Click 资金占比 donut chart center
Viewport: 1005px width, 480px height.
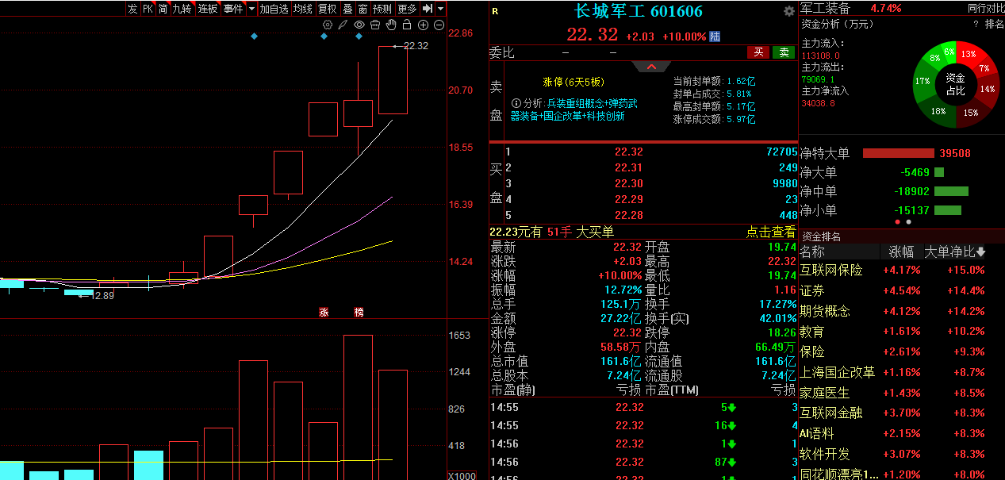955,83
